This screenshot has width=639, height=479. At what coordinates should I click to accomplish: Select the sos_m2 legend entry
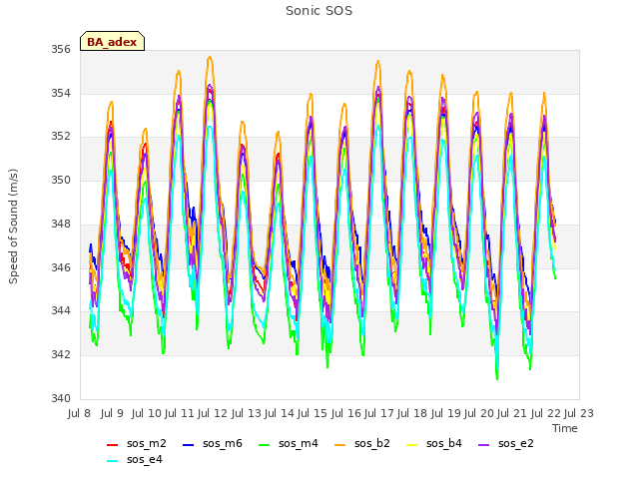pos(137,443)
